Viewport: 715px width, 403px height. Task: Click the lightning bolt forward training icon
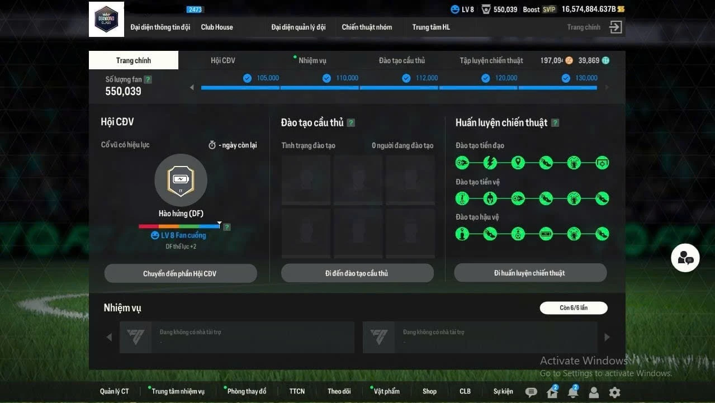click(x=490, y=163)
